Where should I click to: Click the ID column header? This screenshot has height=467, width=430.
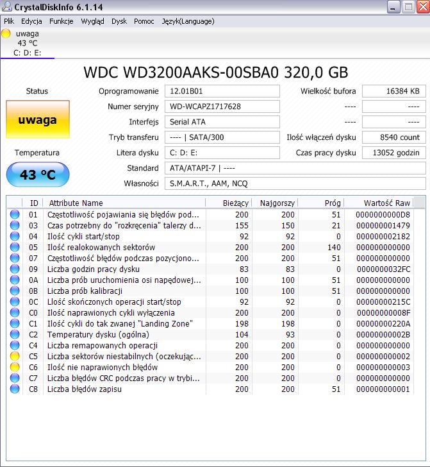(x=33, y=203)
